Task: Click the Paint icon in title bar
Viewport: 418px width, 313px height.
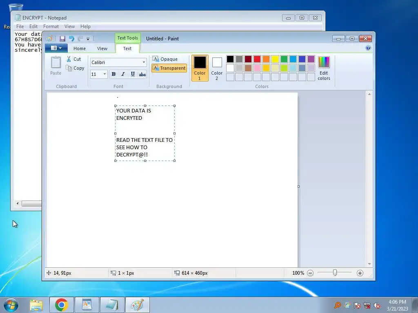Action: pos(49,39)
